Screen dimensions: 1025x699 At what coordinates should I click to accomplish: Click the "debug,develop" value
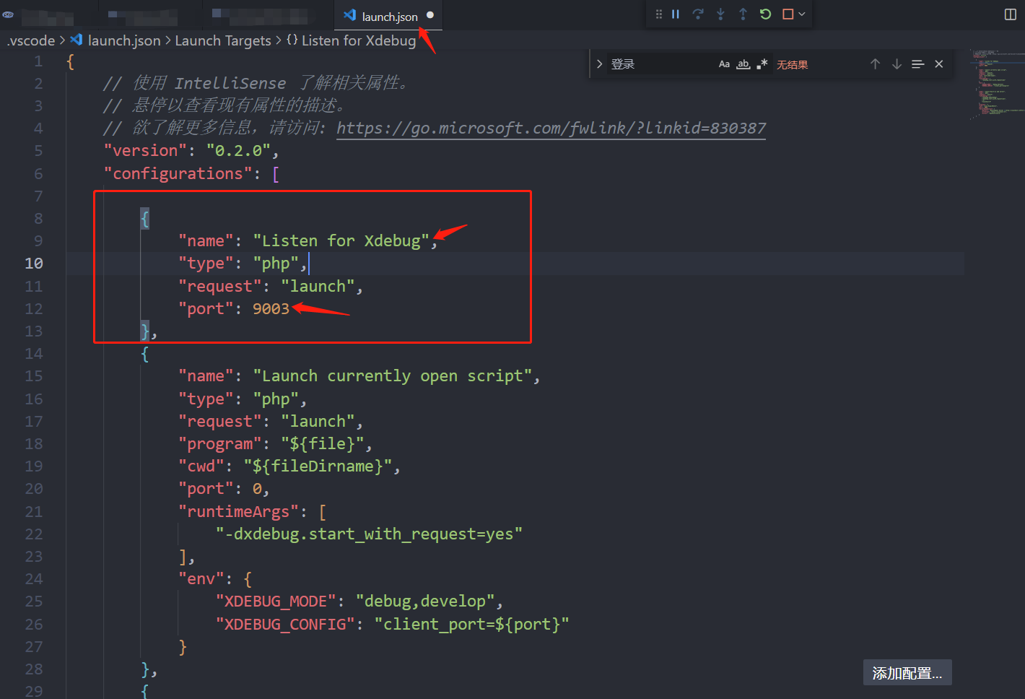pyautogui.click(x=425, y=601)
